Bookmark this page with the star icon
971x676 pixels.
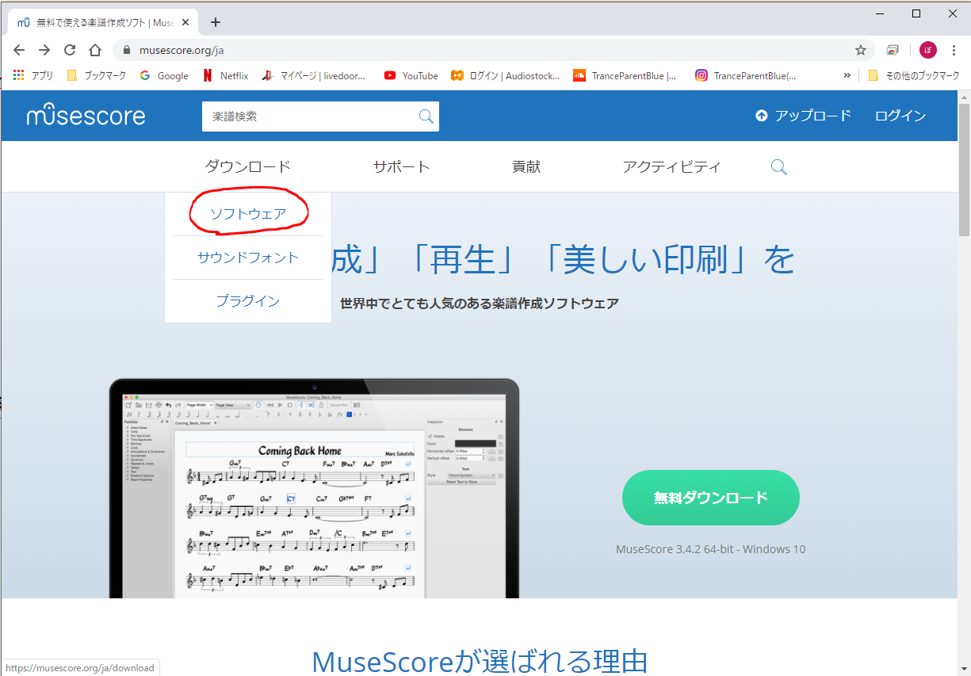[x=861, y=50]
